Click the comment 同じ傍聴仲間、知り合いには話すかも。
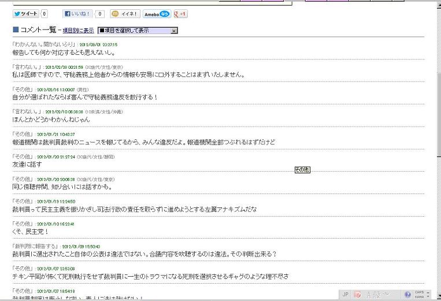The width and height of the screenshot is (441, 301). tap(62, 187)
